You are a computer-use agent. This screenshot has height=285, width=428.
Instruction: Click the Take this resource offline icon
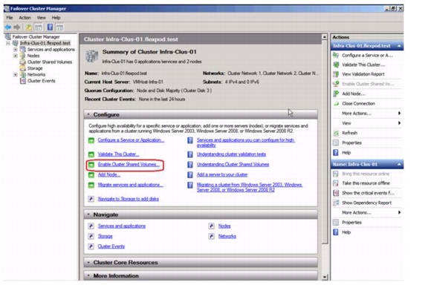[x=336, y=183]
